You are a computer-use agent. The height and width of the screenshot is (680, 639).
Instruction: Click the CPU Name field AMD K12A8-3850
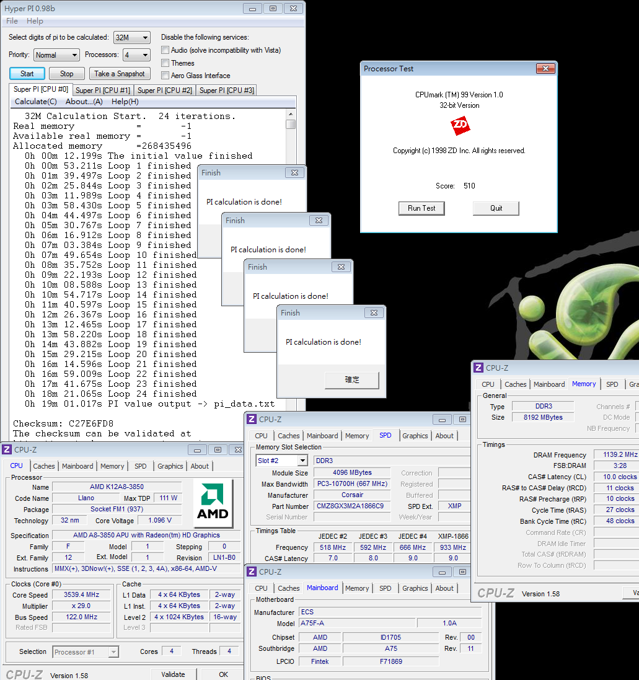[x=117, y=487]
